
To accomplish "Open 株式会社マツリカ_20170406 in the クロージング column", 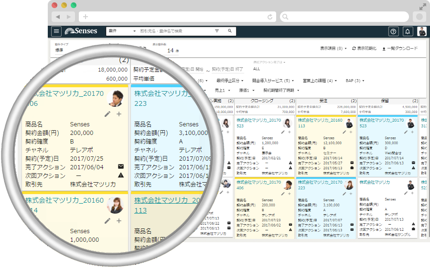I will tap(258, 185).
